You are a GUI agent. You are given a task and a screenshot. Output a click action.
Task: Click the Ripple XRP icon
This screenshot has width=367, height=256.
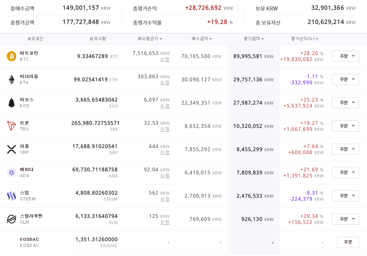(11, 149)
